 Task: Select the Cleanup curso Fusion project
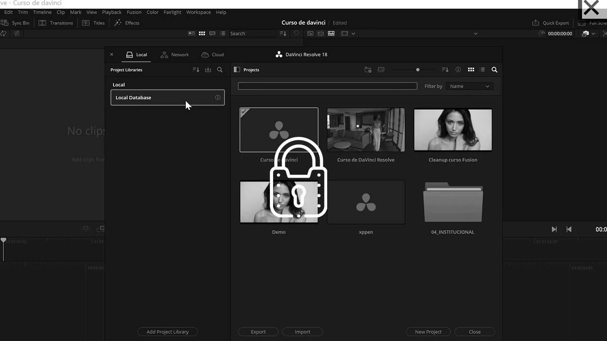point(453,130)
